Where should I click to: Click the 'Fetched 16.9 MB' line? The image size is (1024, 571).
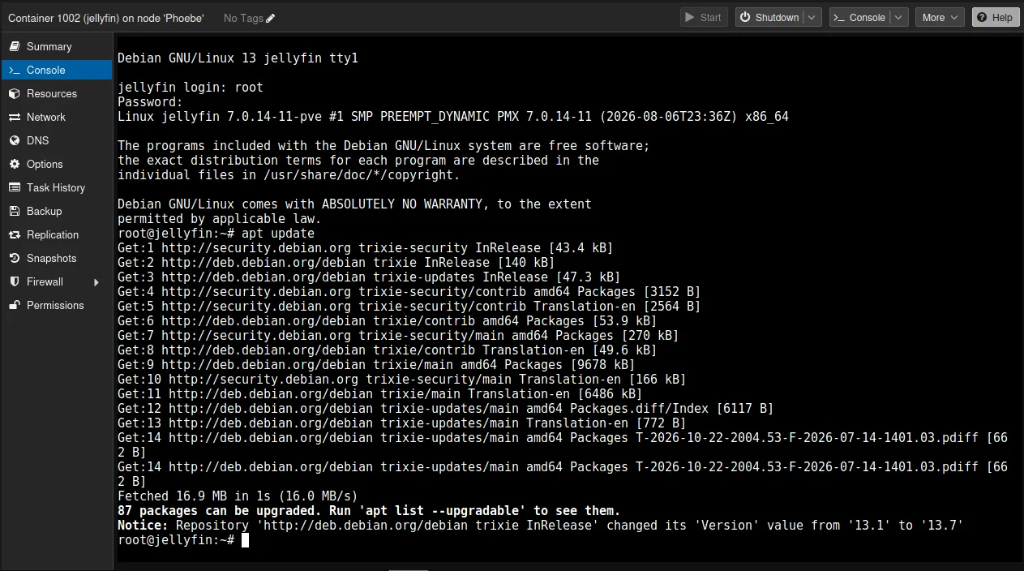point(238,496)
